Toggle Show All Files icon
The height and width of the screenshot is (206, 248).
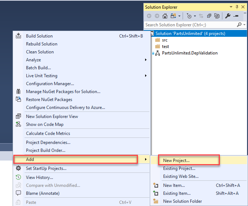pyautogui.click(x=217, y=16)
